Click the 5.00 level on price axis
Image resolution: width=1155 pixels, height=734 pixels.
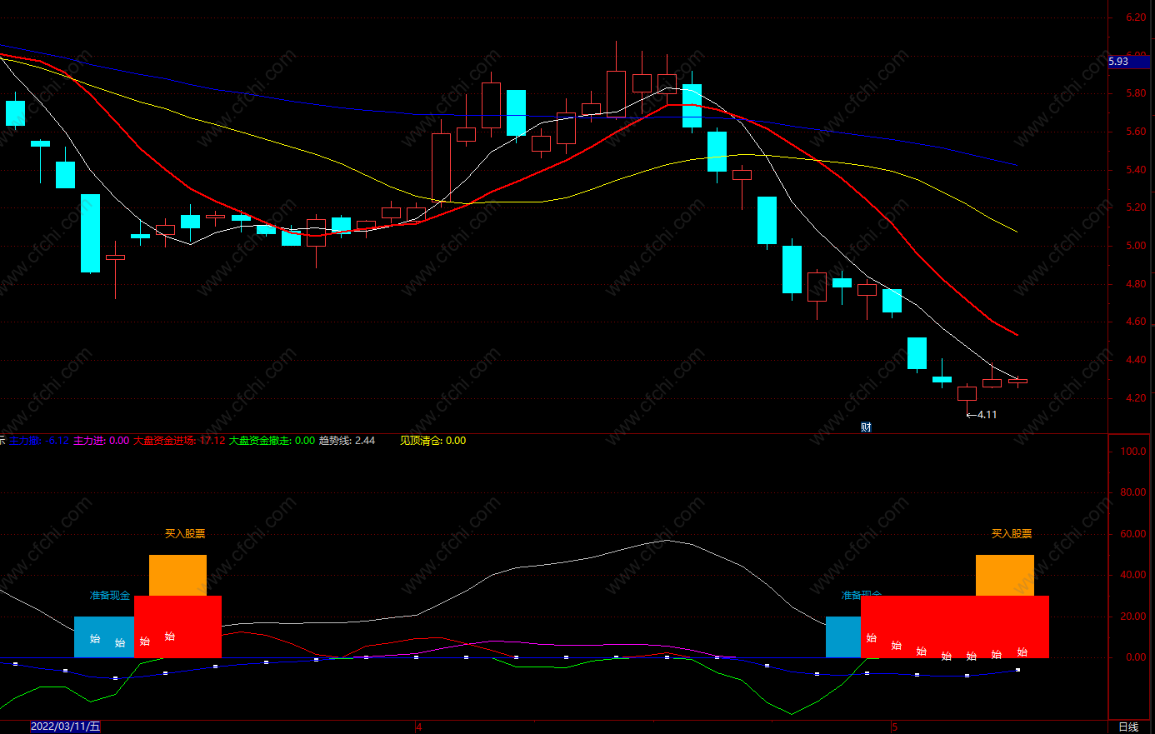[x=1136, y=246]
